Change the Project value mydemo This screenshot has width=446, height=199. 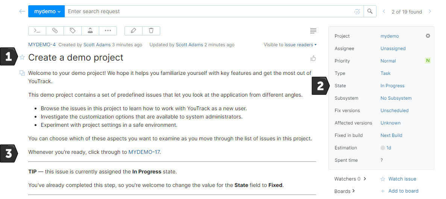(x=389, y=36)
